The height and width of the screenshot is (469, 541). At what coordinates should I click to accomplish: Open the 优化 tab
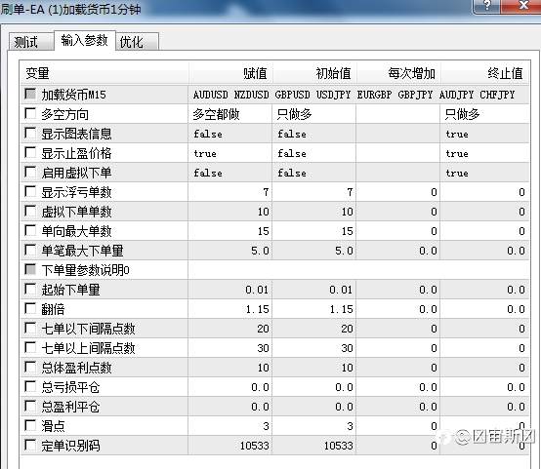(137, 42)
